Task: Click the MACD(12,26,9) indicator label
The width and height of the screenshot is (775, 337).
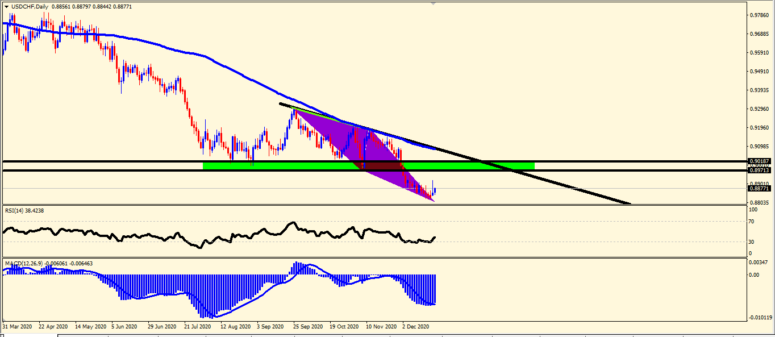Action: [x=49, y=264]
